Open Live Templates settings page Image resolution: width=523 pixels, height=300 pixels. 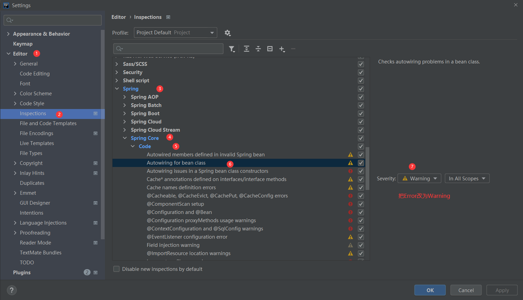pos(37,143)
